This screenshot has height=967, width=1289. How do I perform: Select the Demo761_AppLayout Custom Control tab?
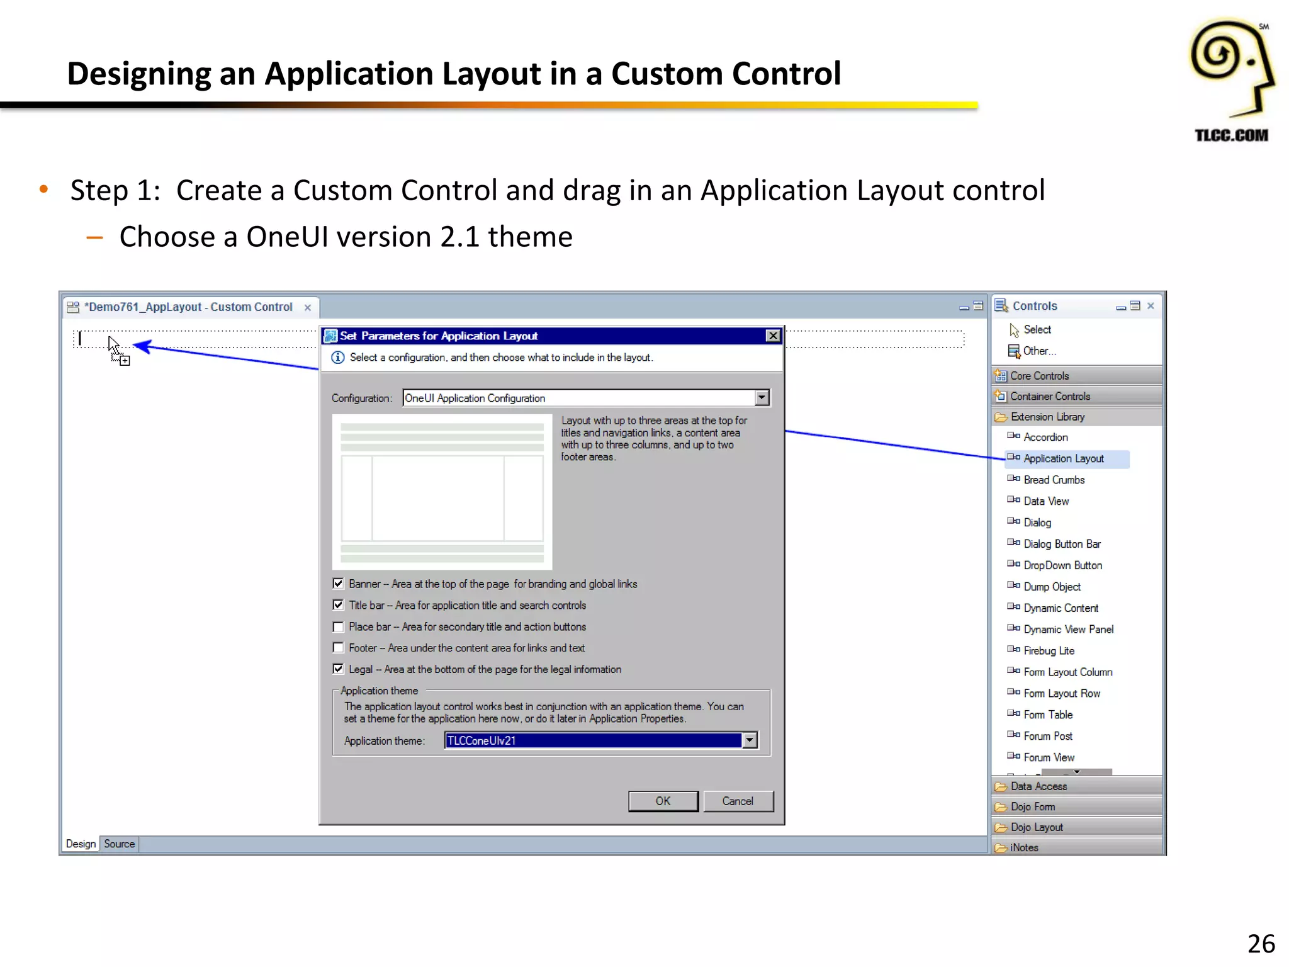click(x=190, y=307)
